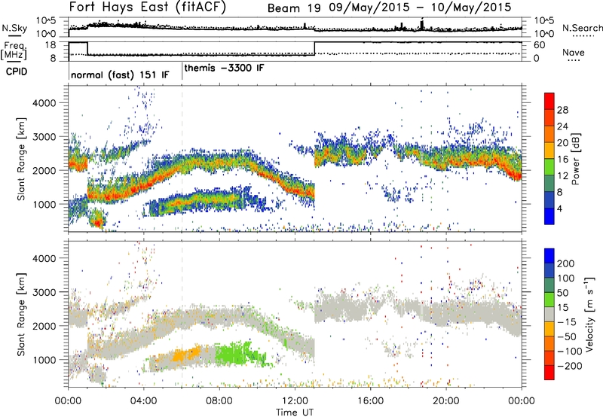603x417 pixels.
Task: Click the 04:00 time tick label
Action: [143, 401]
